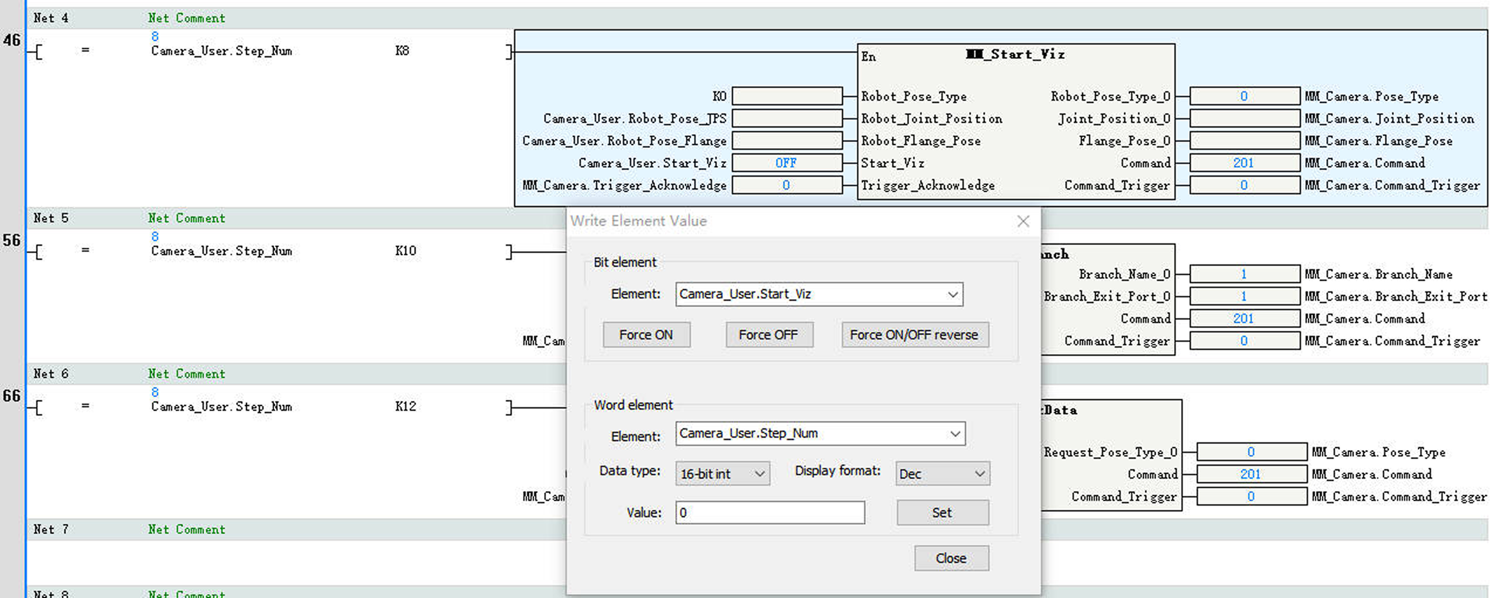Click the K8 compare constant in Net 4
Viewport: 1493px width, 598px height.
pos(402,51)
